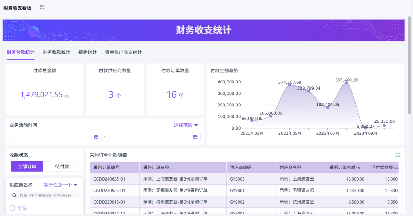
Task: Click the 374,207.69 chart data point
Action: tap(289, 85)
